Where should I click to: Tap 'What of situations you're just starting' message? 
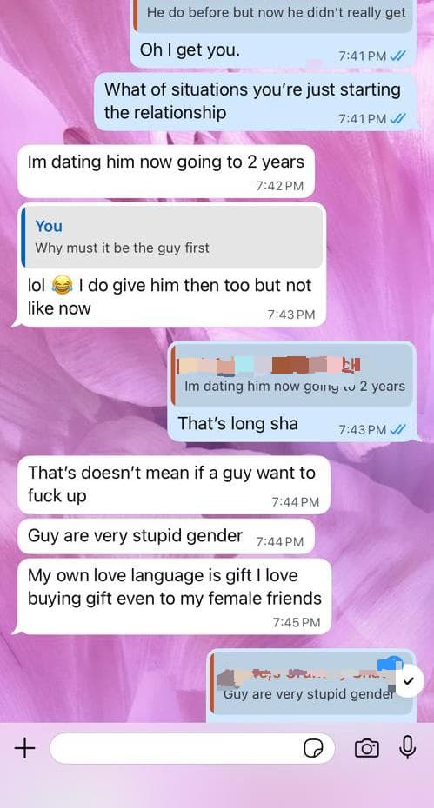(x=255, y=101)
